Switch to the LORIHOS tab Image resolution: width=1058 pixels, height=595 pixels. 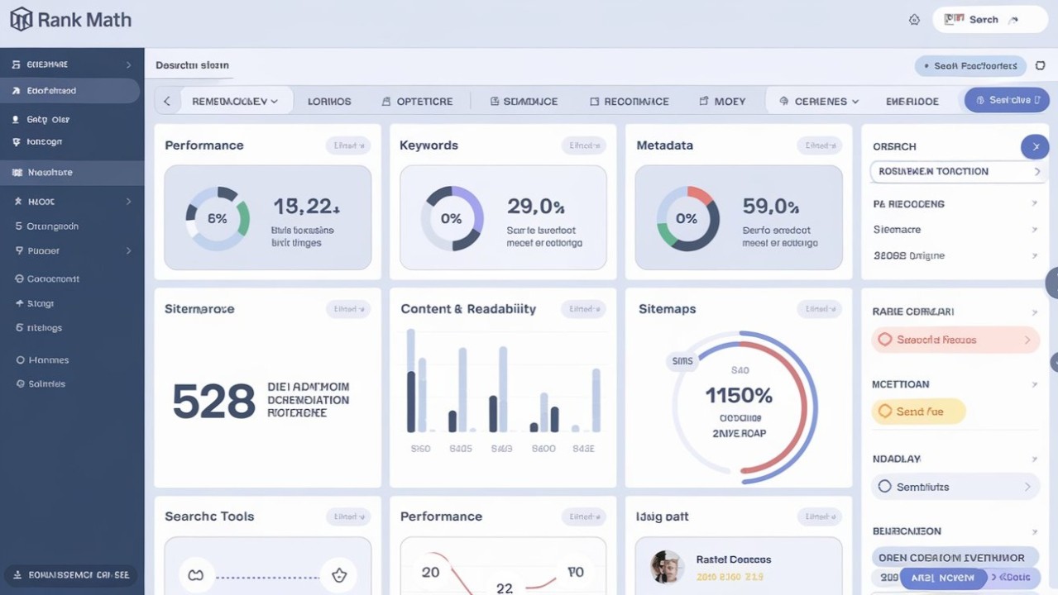[329, 102]
